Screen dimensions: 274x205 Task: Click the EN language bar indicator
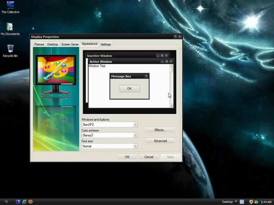click(242, 202)
